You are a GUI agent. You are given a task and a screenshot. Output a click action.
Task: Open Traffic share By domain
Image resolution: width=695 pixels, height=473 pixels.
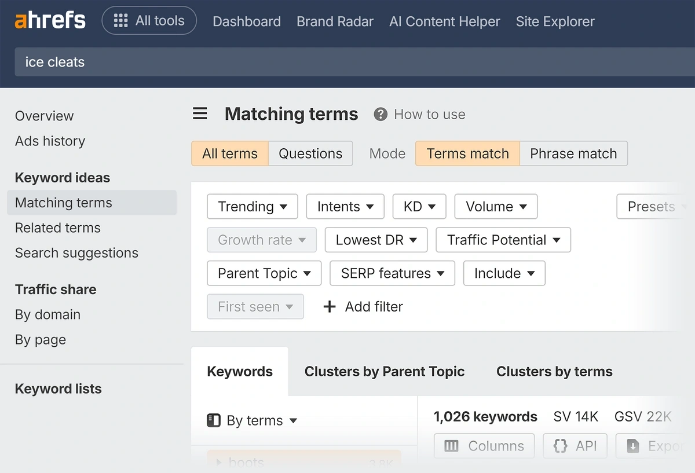[47, 315]
